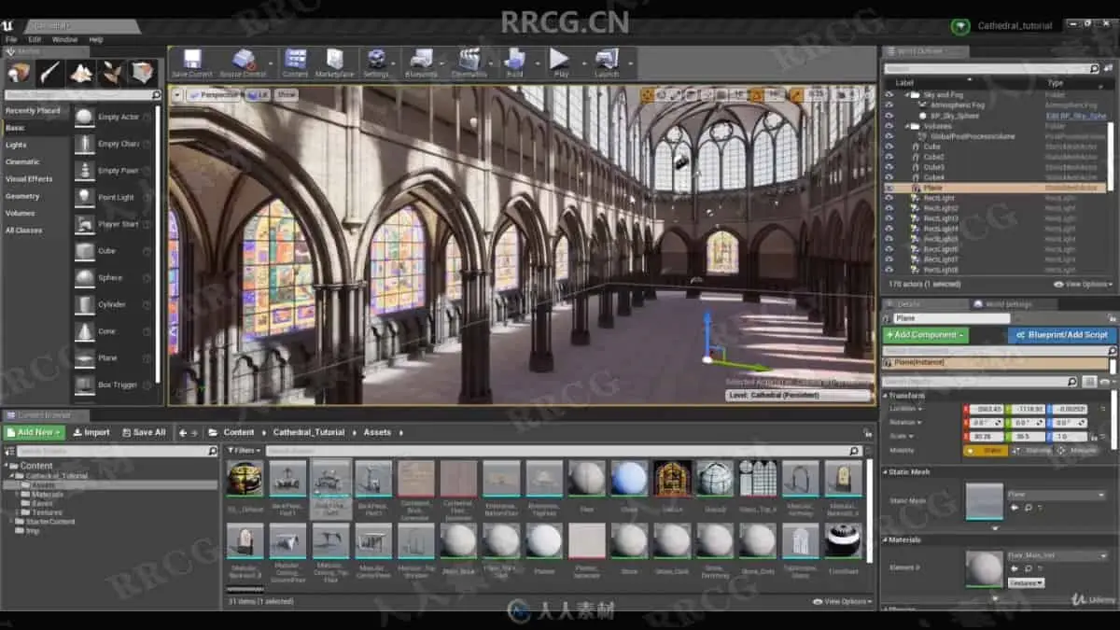This screenshot has width=1120, height=630.
Task: Select the Cone shape in Basic list
Action: click(85, 331)
